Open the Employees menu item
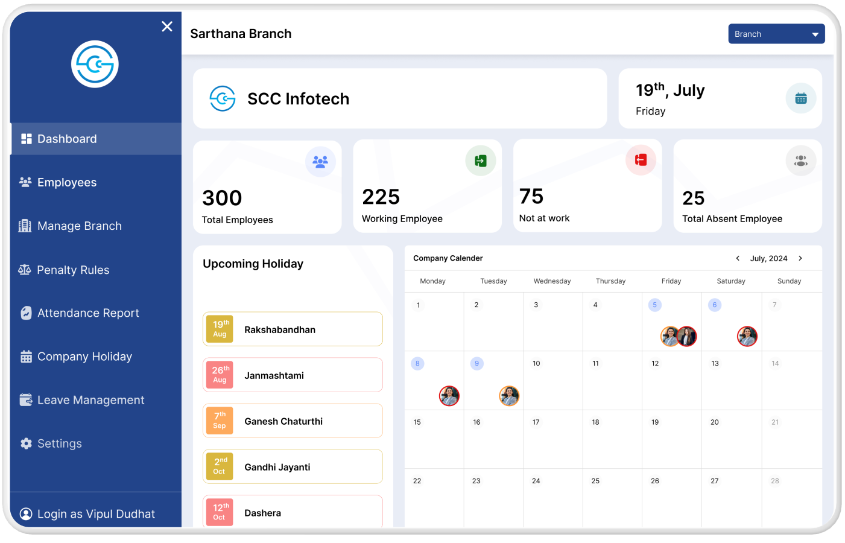 coord(66,182)
